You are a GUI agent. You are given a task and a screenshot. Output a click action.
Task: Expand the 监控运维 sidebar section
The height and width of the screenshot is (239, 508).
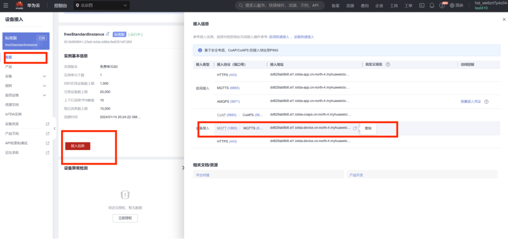[26, 95]
